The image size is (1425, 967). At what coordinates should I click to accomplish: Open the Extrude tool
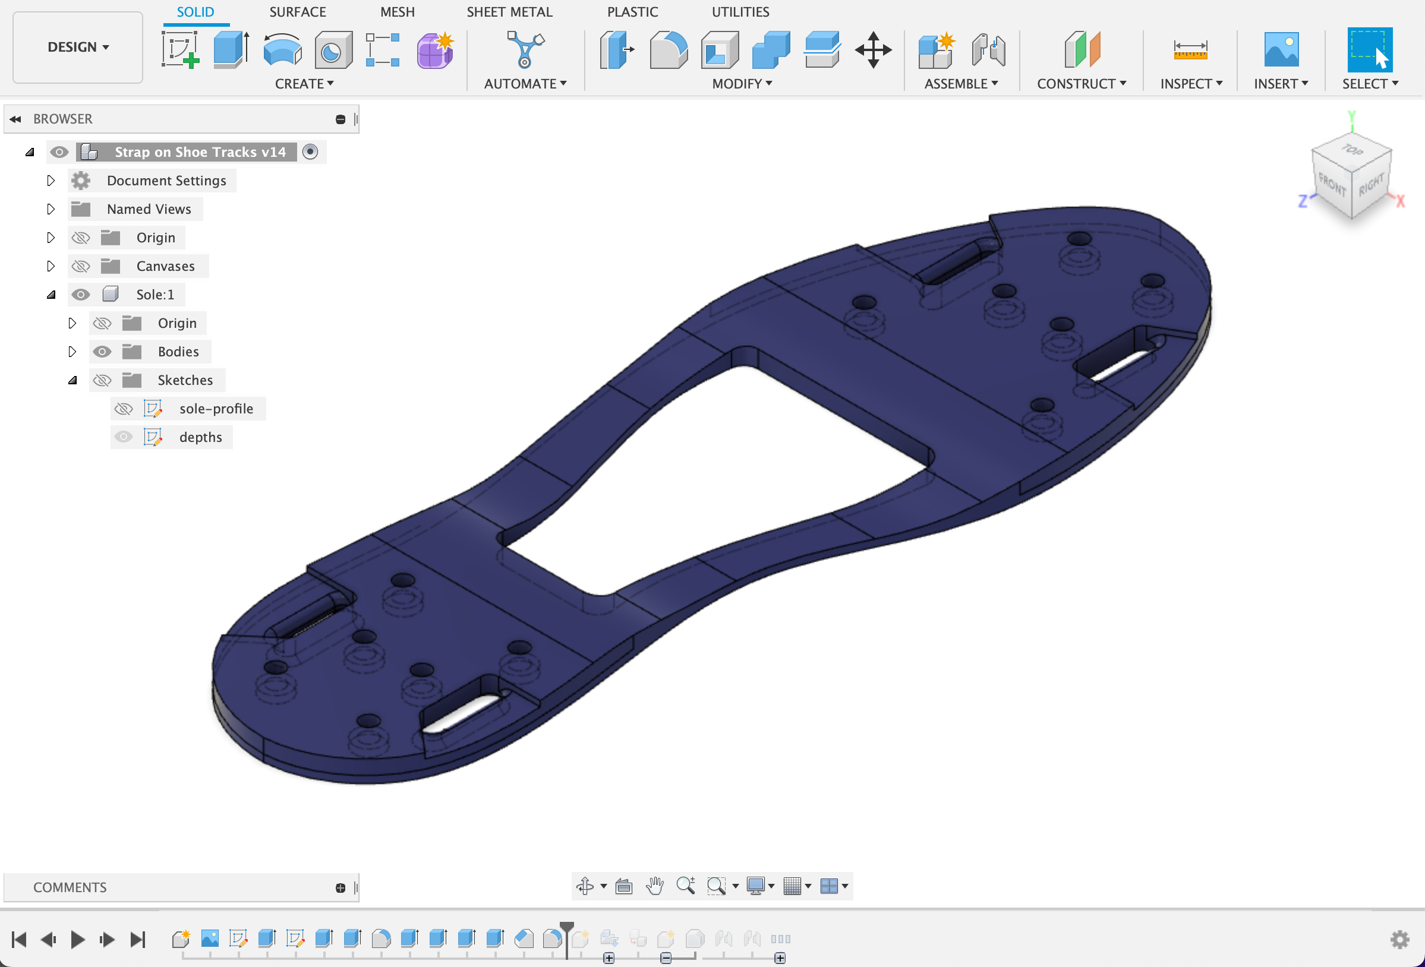click(x=230, y=49)
